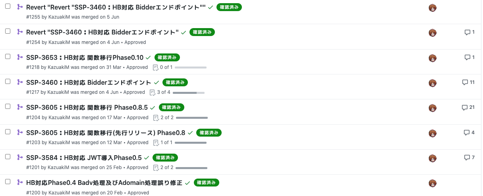Open comments icon for SSP-3460 Bidder PR #1217
483x196 pixels.
[x=465, y=82]
